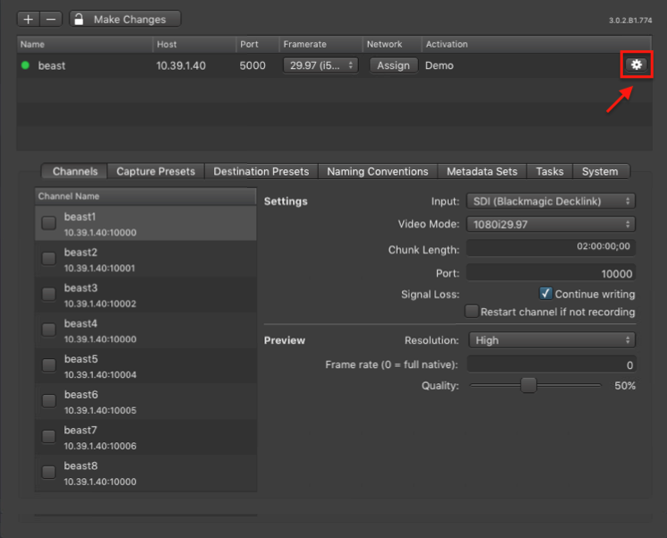
Task: Tick the beast2 channel checkbox
Action: point(48,259)
